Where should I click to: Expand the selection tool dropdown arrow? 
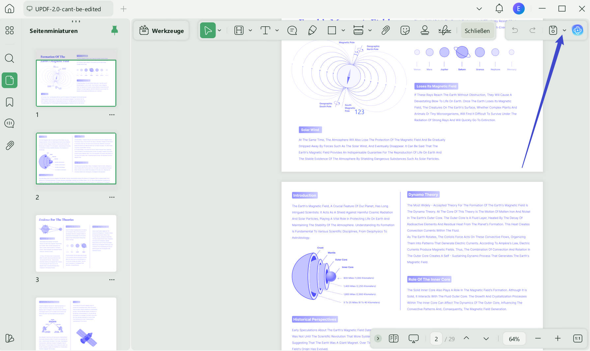coord(219,31)
